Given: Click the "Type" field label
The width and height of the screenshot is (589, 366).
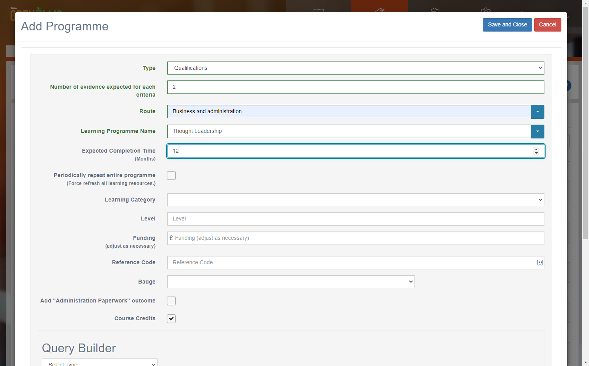Looking at the screenshot, I should (149, 68).
